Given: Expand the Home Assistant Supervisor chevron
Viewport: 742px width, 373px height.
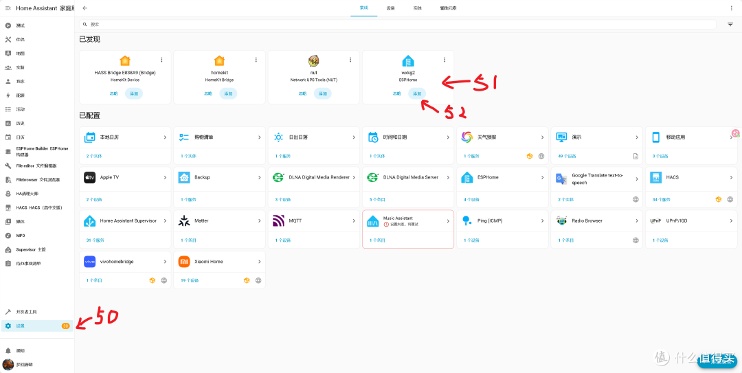Looking at the screenshot, I should 165,221.
